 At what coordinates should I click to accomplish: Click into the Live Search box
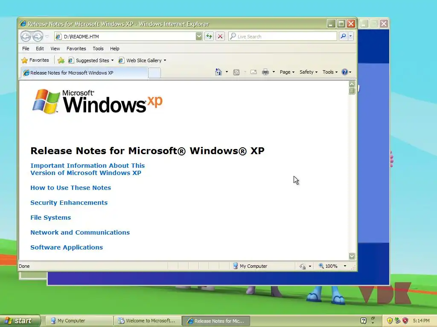283,37
